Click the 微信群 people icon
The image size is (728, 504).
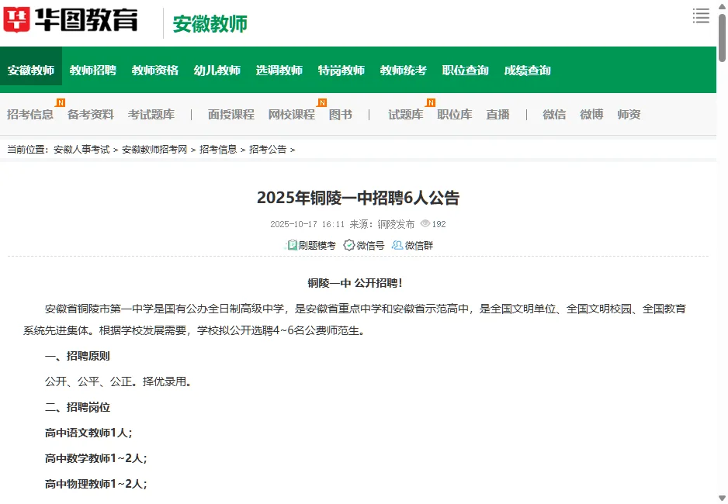(397, 244)
